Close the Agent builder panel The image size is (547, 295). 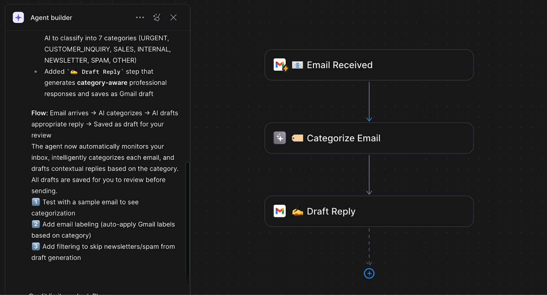point(173,17)
